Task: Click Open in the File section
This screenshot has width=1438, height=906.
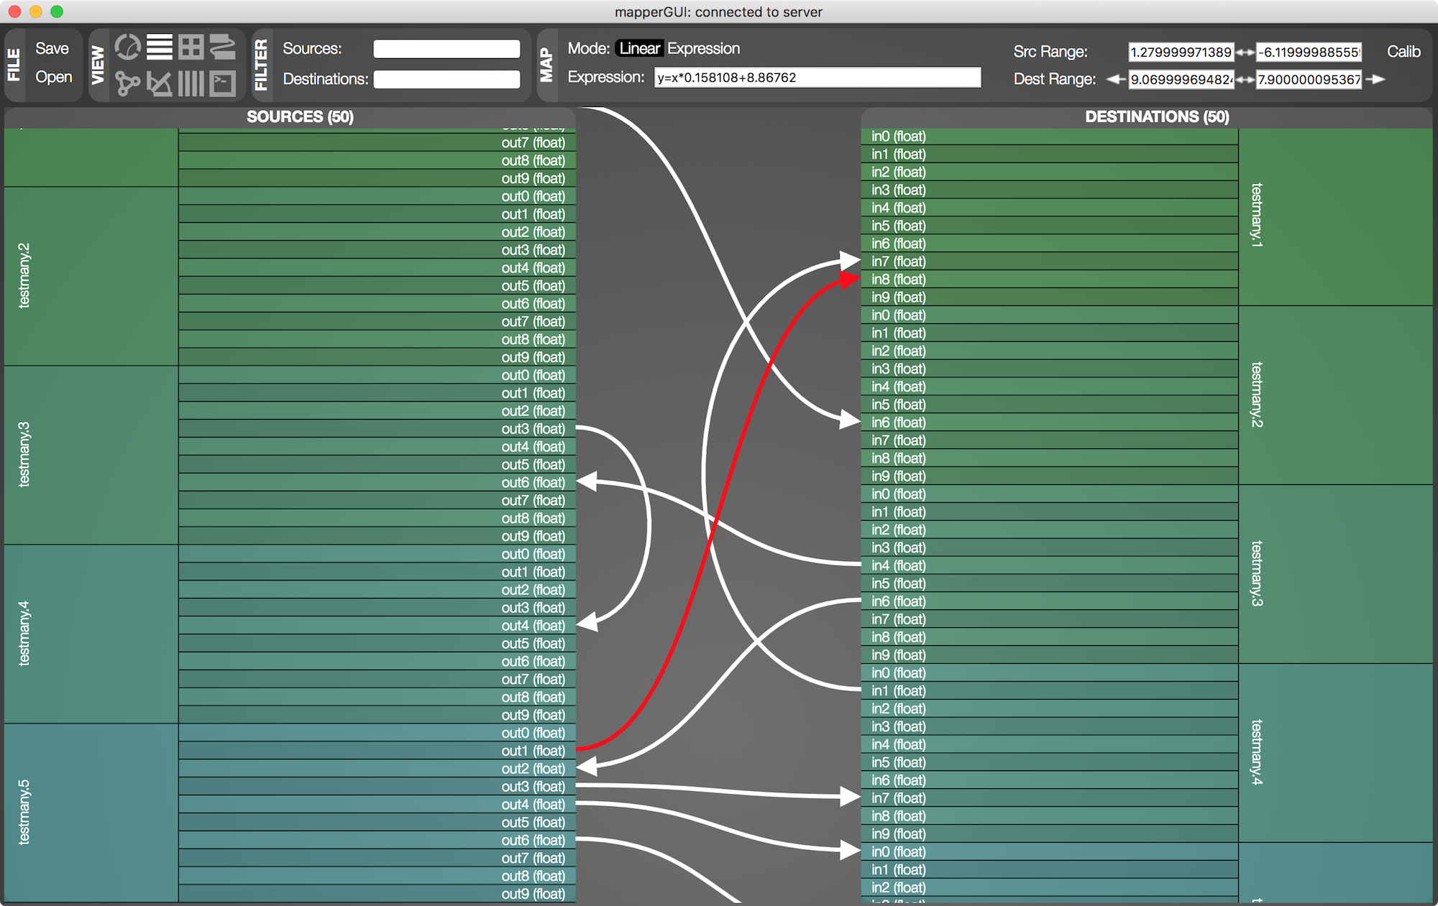Action: click(53, 77)
